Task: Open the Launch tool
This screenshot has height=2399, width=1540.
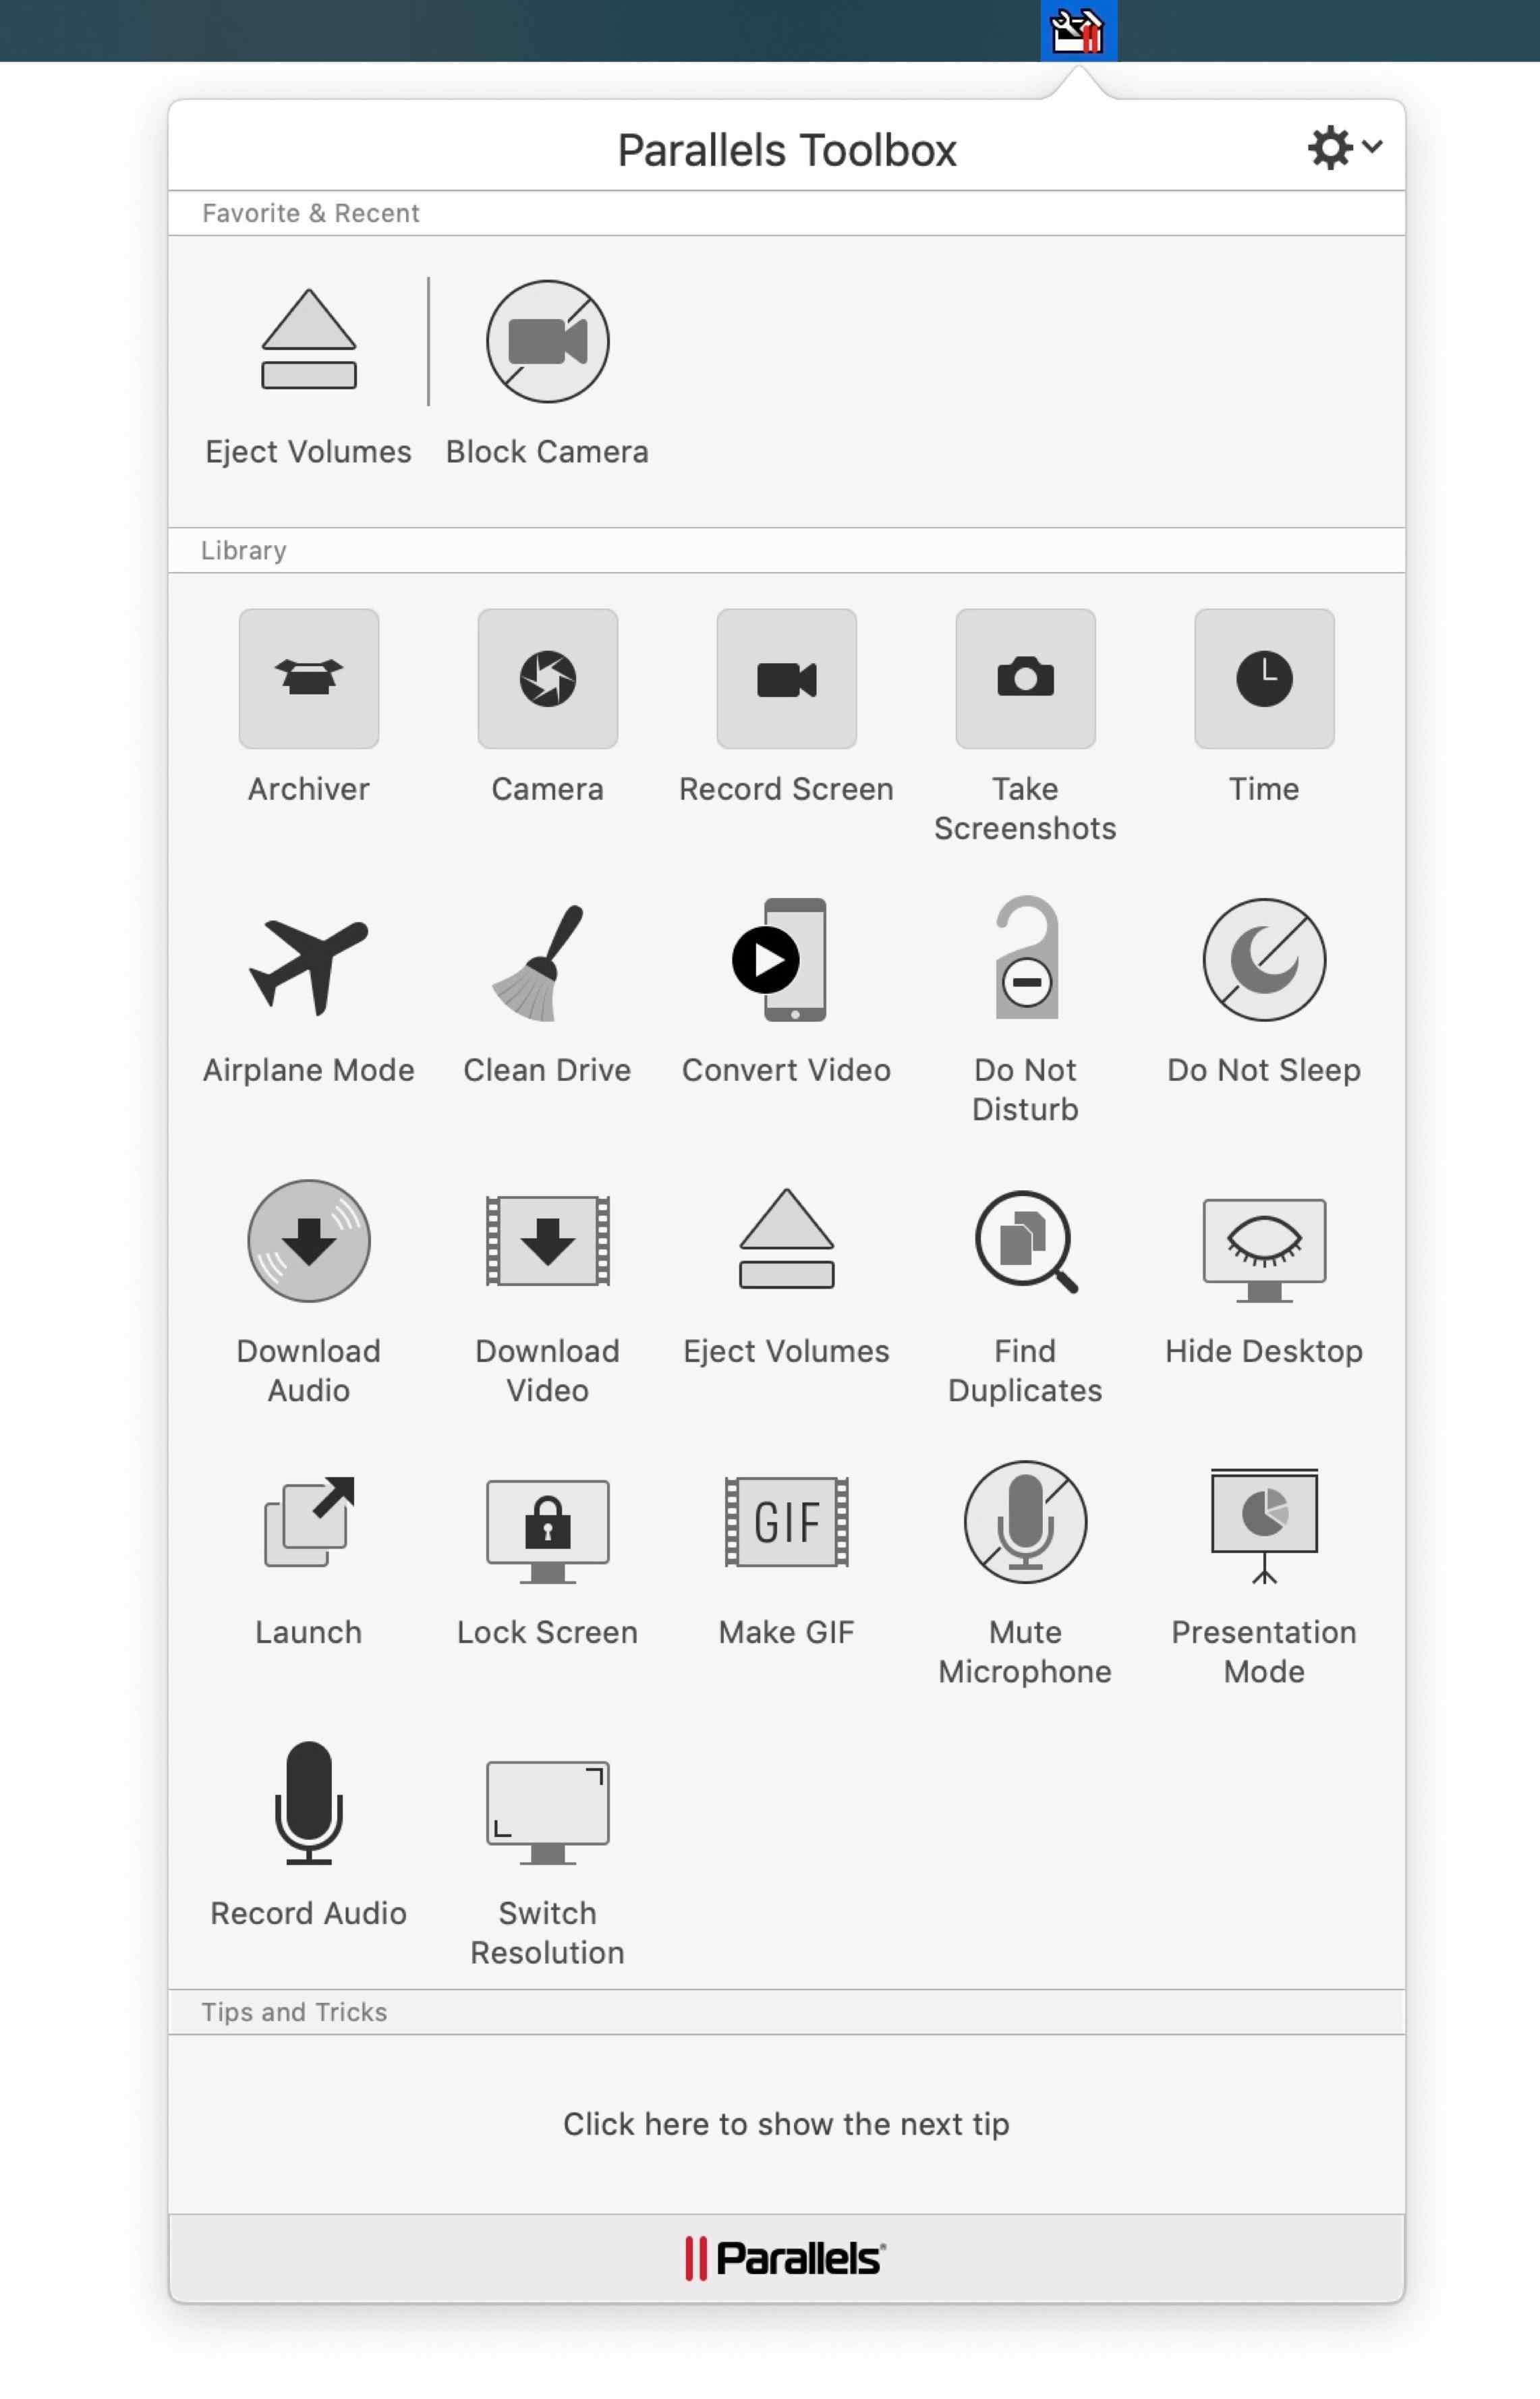Action: click(309, 1521)
